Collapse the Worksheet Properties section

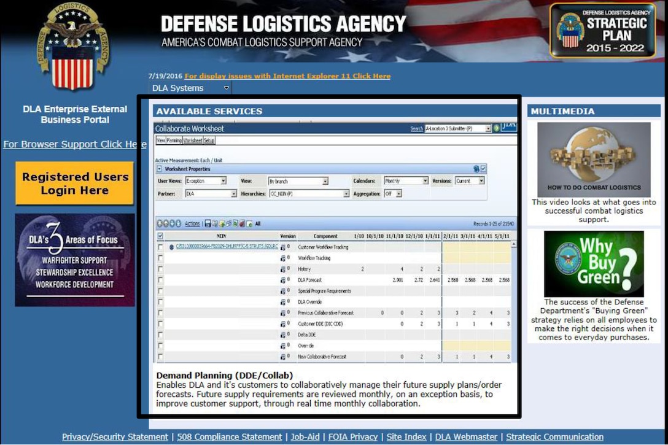point(160,169)
